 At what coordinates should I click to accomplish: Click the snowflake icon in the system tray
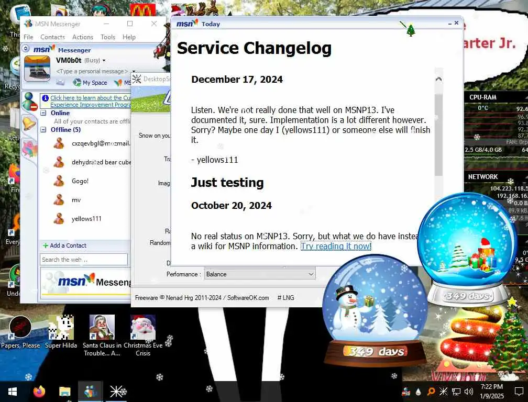[444, 392]
